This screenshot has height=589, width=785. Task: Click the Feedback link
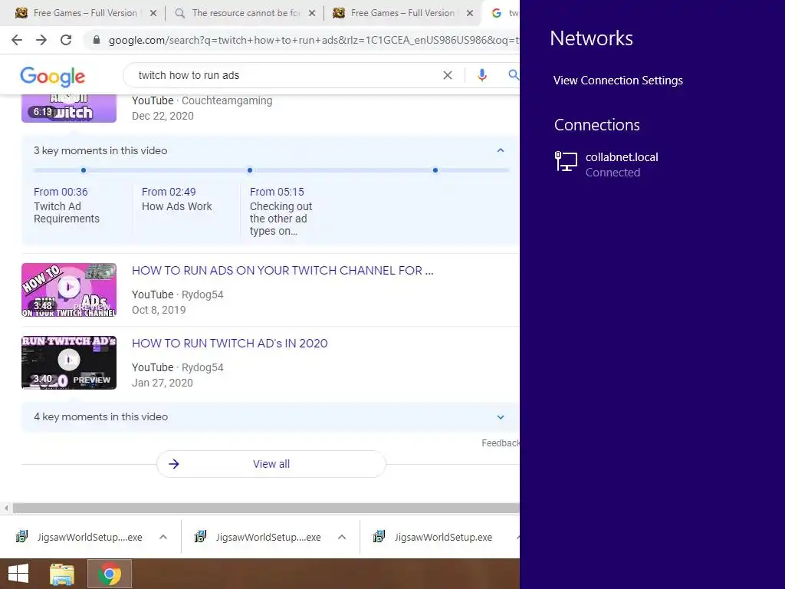point(500,443)
